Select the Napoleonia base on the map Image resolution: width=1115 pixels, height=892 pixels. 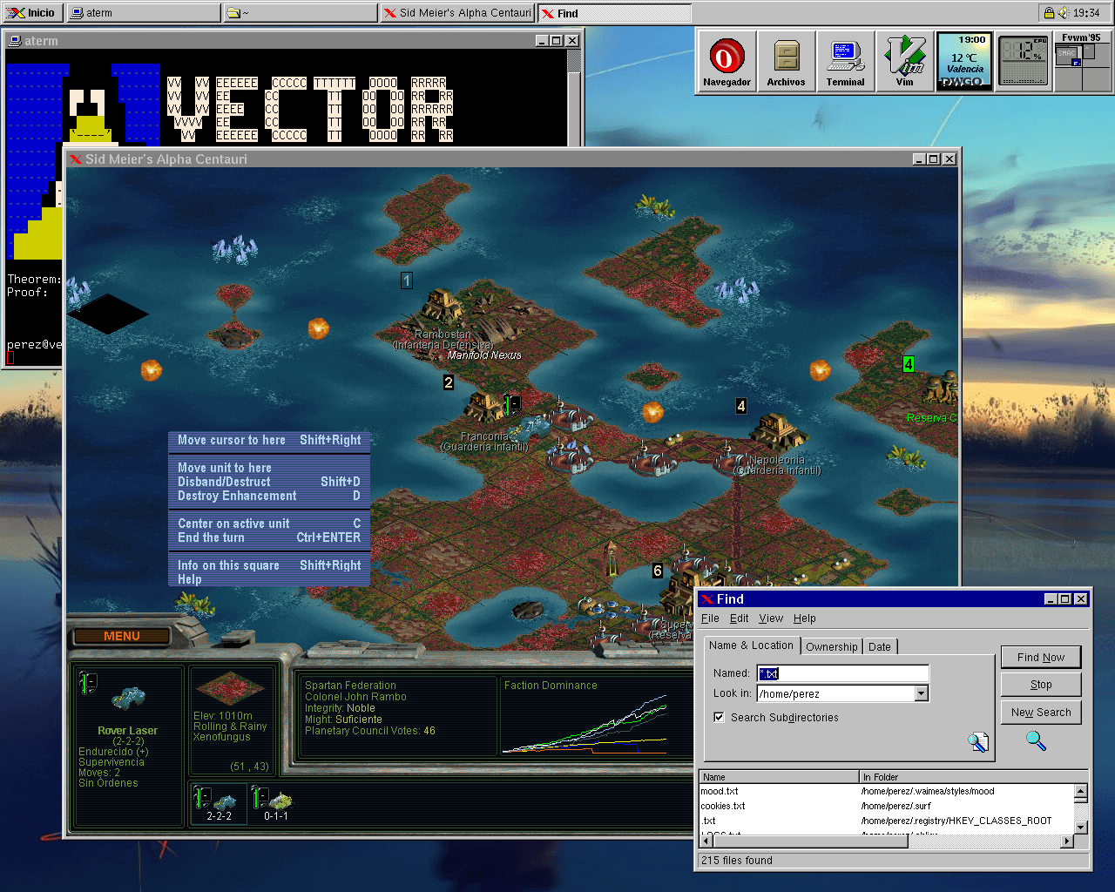[x=777, y=431]
